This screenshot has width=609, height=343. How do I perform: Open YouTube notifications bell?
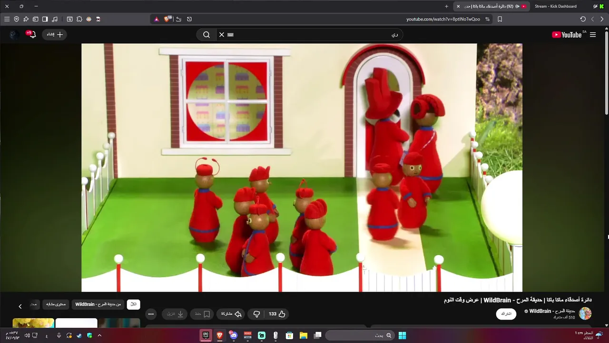[32, 34]
